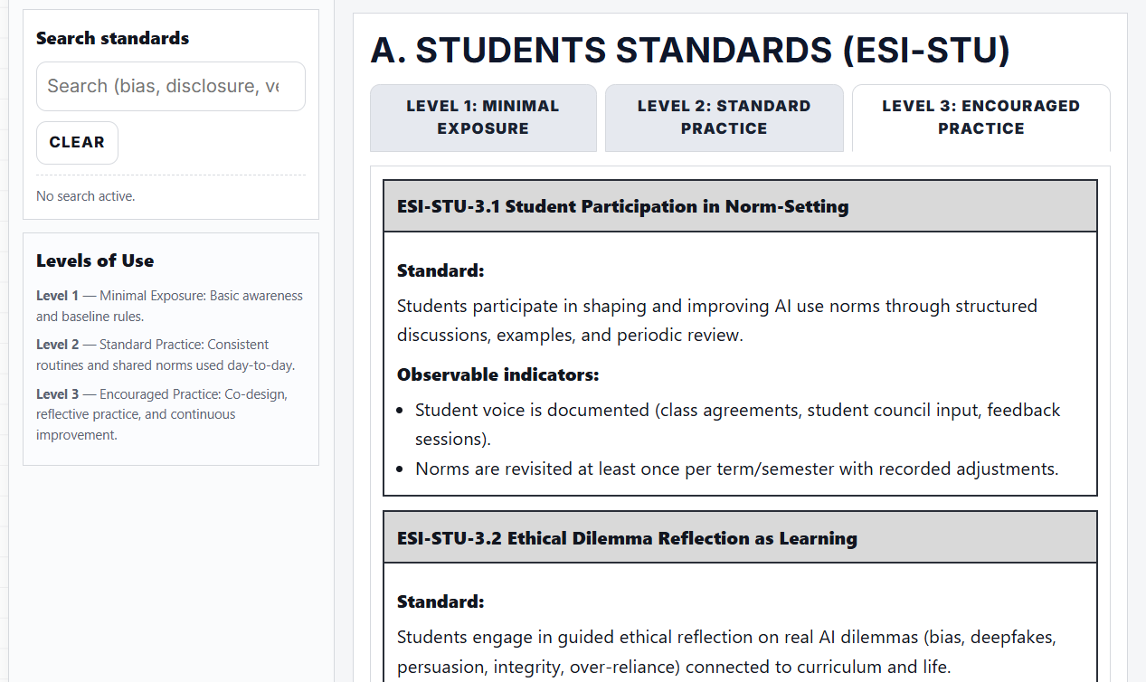Select the Level 3: Encouraged Practice tab
The height and width of the screenshot is (682, 1146).
[x=980, y=118]
